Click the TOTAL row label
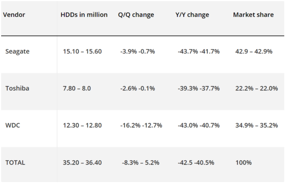 coord(15,162)
